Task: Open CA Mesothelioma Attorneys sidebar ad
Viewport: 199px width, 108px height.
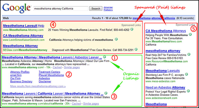Action: pyautogui.click(x=166, y=31)
